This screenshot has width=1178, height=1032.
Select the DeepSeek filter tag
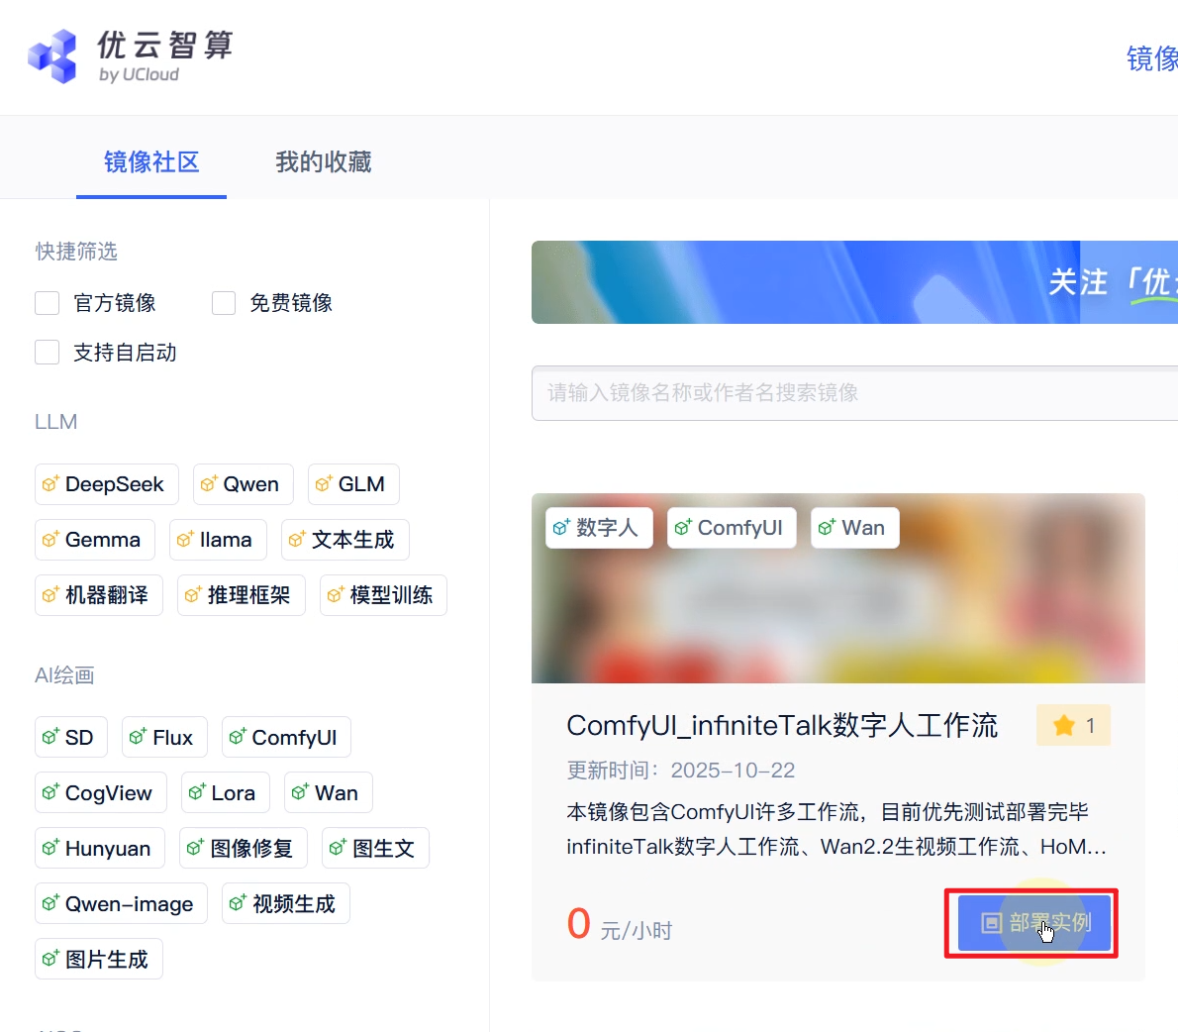point(107,484)
